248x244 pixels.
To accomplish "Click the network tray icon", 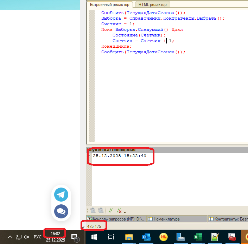I will point(19,237).
